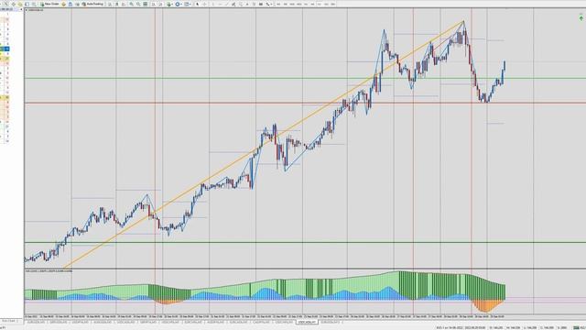
Task: Select the orange trendline on chart
Action: 264,144
